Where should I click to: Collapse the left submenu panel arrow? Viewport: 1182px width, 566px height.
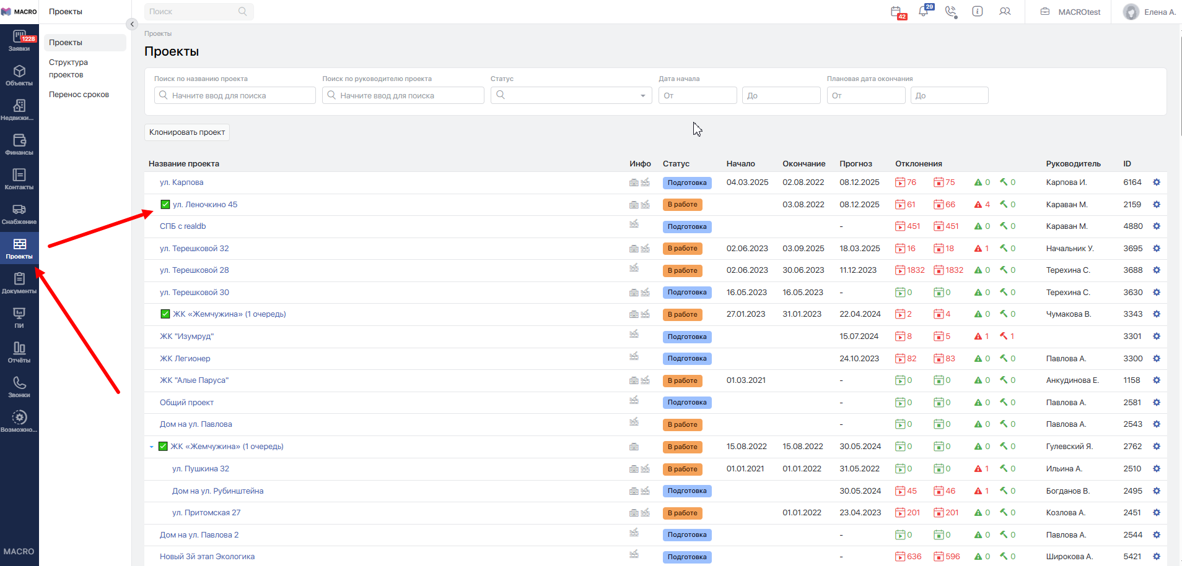point(131,24)
